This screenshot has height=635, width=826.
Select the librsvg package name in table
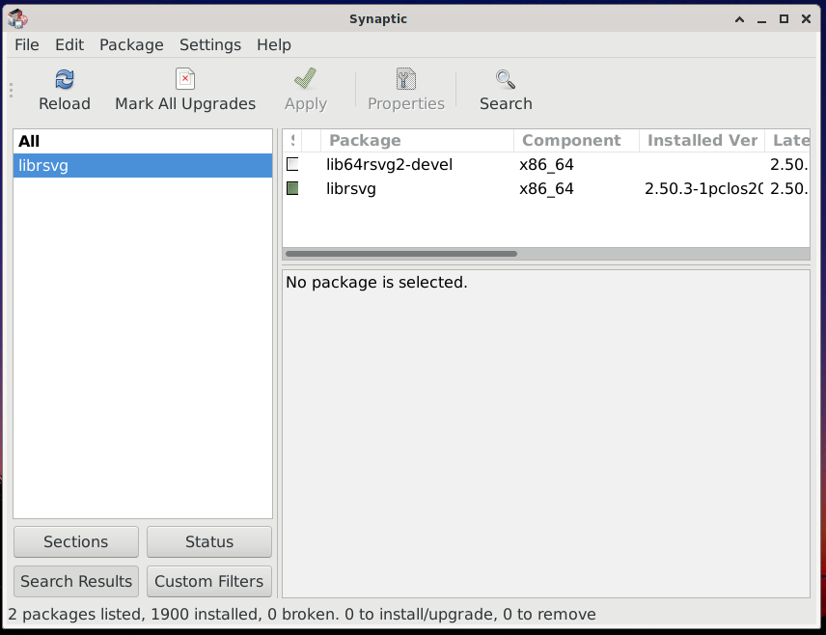click(351, 188)
